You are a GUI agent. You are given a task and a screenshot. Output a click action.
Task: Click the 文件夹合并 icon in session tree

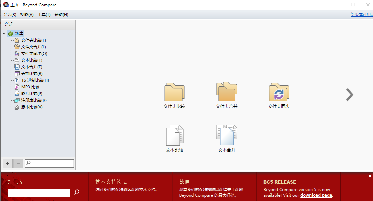pyautogui.click(x=17, y=47)
